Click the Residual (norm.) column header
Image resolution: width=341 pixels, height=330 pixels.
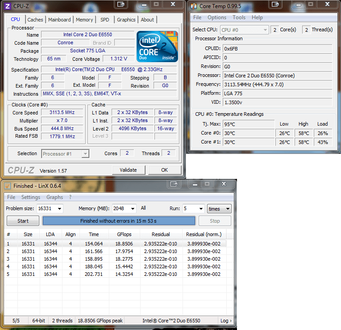(204, 234)
